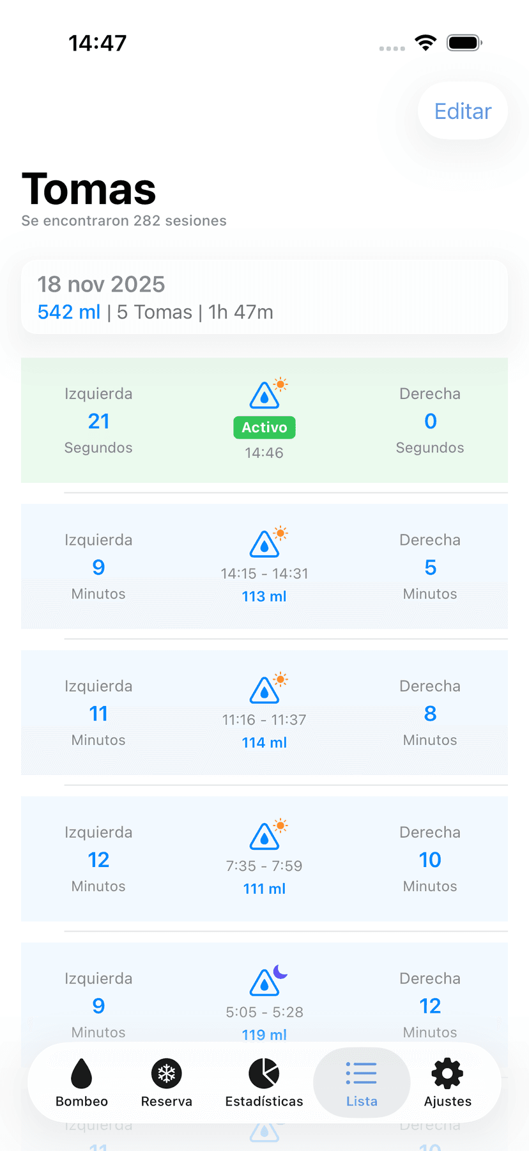Open the Reserva snowflake icon
529x1151 pixels.
click(x=166, y=1073)
